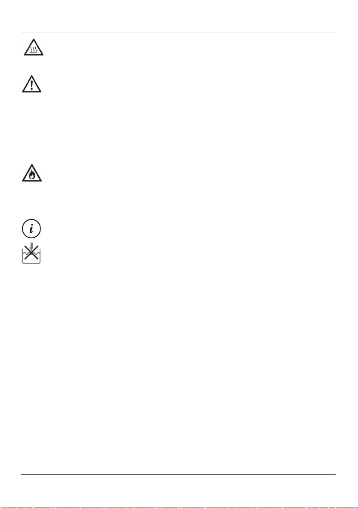Open the circled letter i information icon

pyautogui.click(x=31, y=229)
